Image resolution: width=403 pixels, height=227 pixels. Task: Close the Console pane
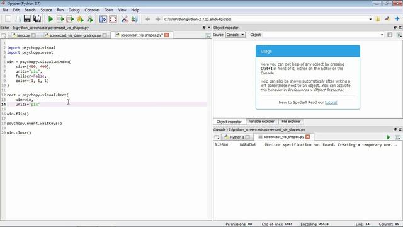(400, 129)
